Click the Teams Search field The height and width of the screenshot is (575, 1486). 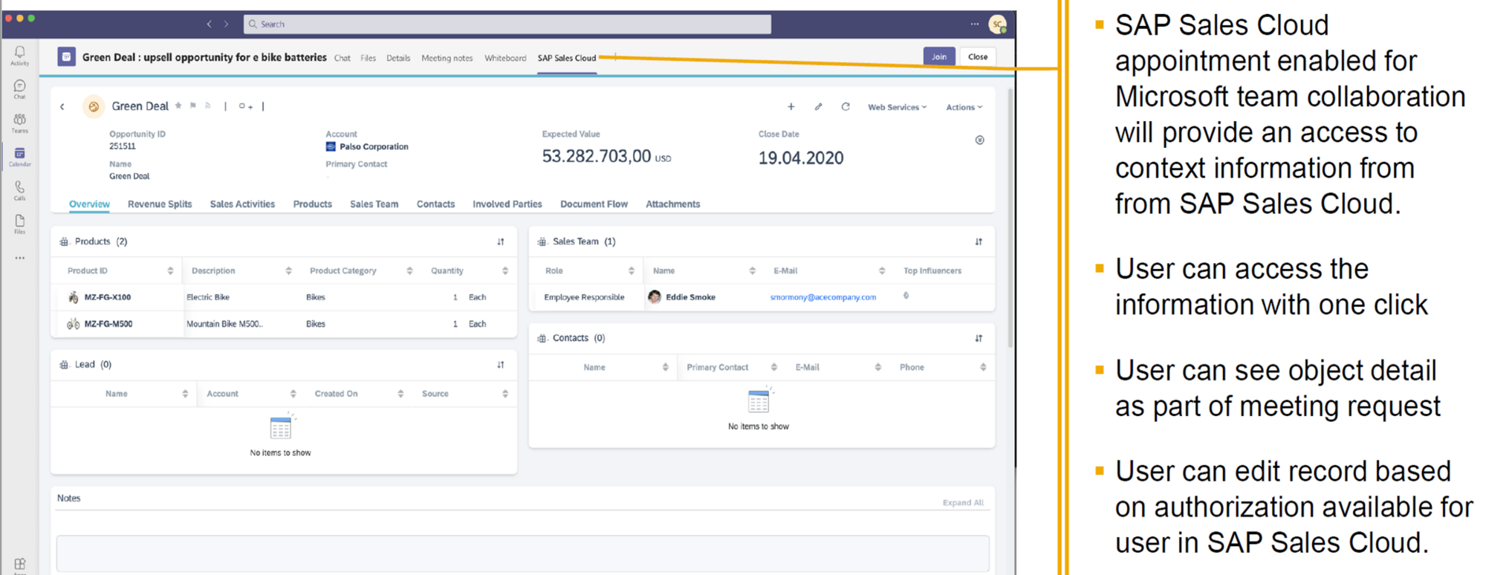507,24
